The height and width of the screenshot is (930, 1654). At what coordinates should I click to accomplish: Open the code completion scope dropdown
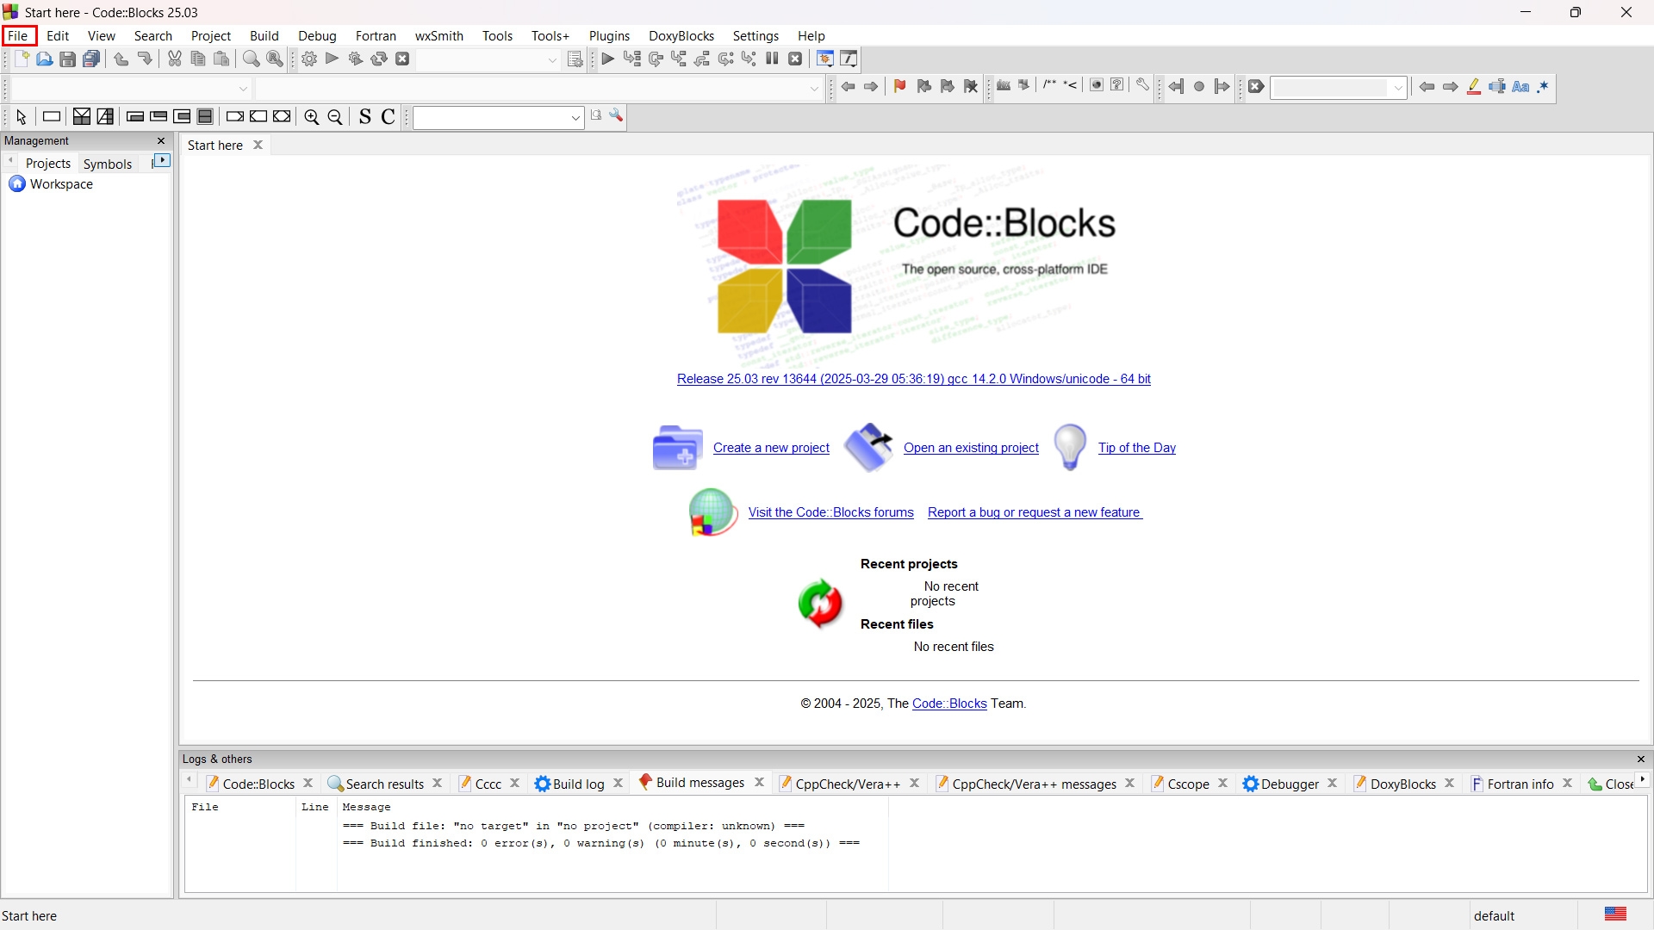coord(243,89)
